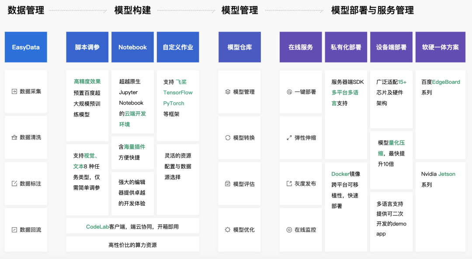Viewport: 472px width, 259px height.
Task: Click the 模型评估 icon
Action: 228,184
